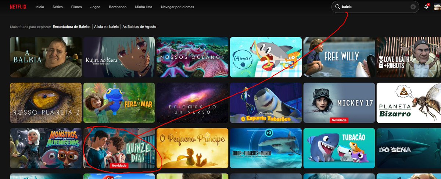Screen dimensions: 441x179
Task: Open the profile avatar menu
Action: 437,7
